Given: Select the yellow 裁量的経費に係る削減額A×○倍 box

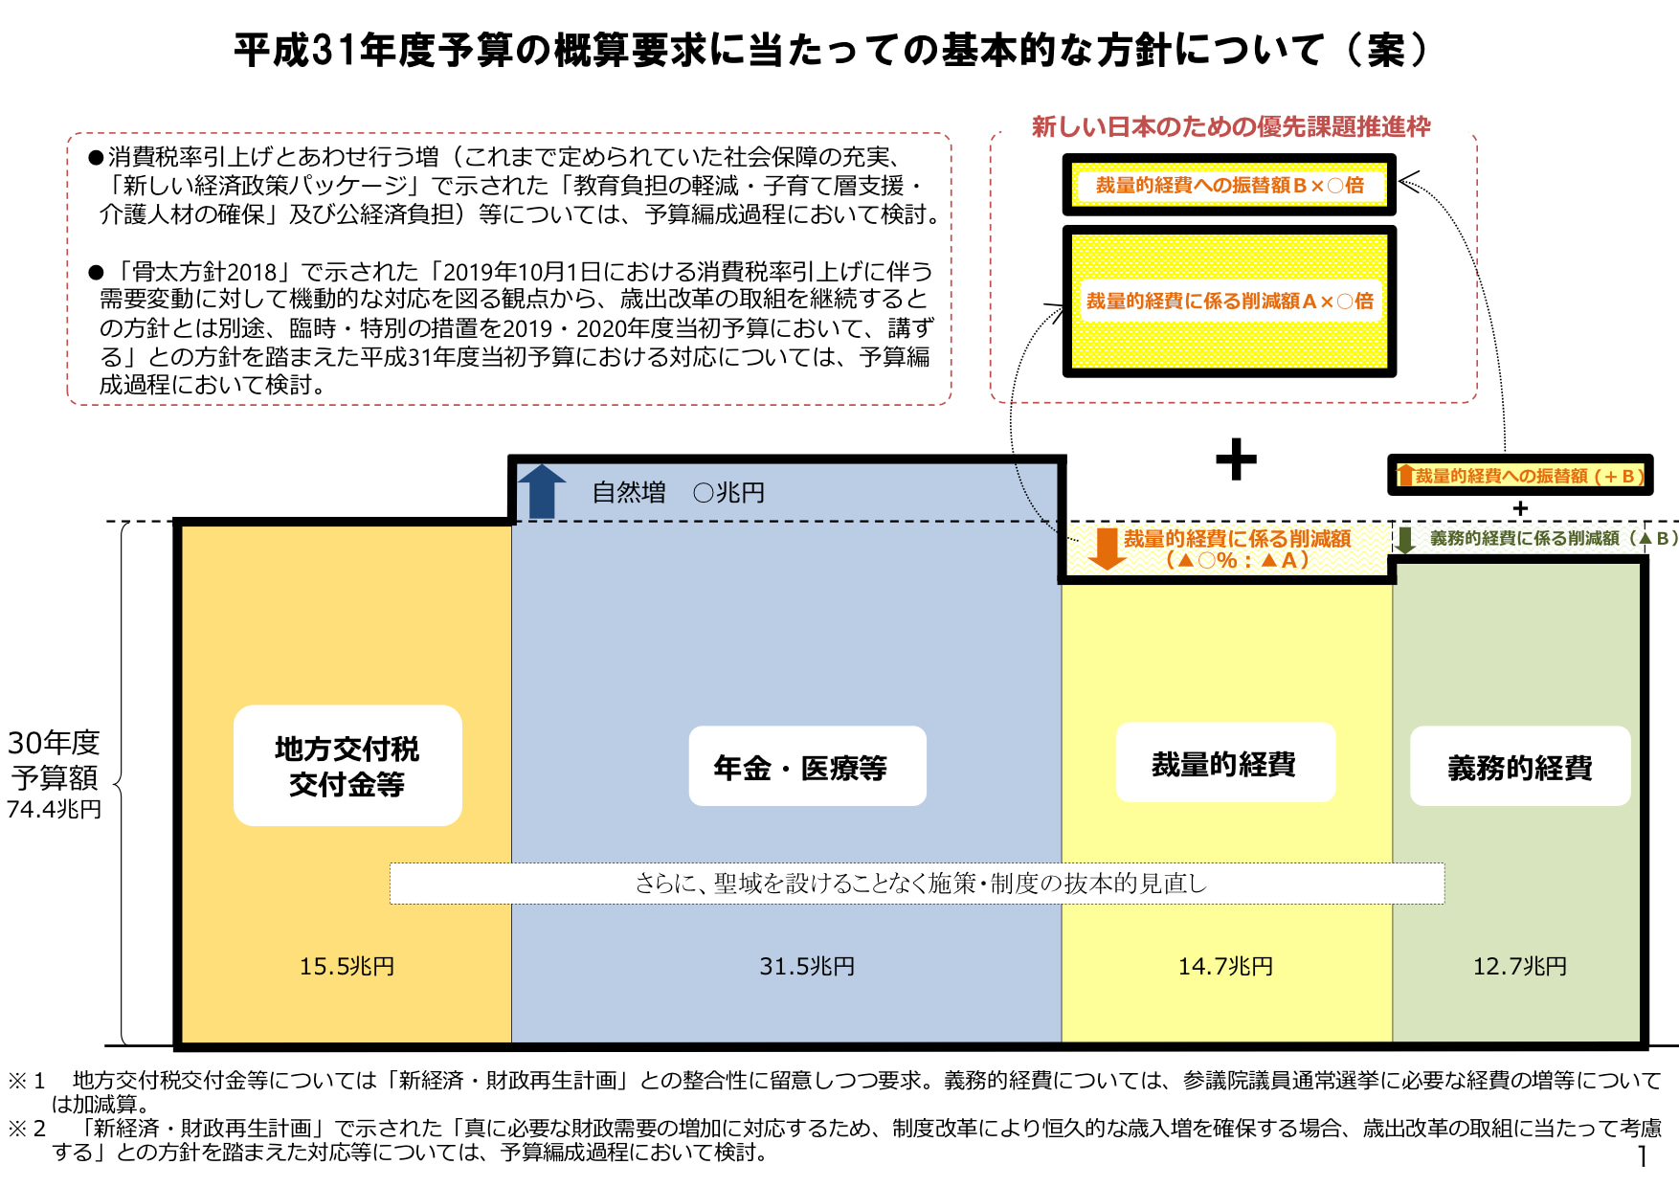Looking at the screenshot, I should pyautogui.click(x=1229, y=302).
